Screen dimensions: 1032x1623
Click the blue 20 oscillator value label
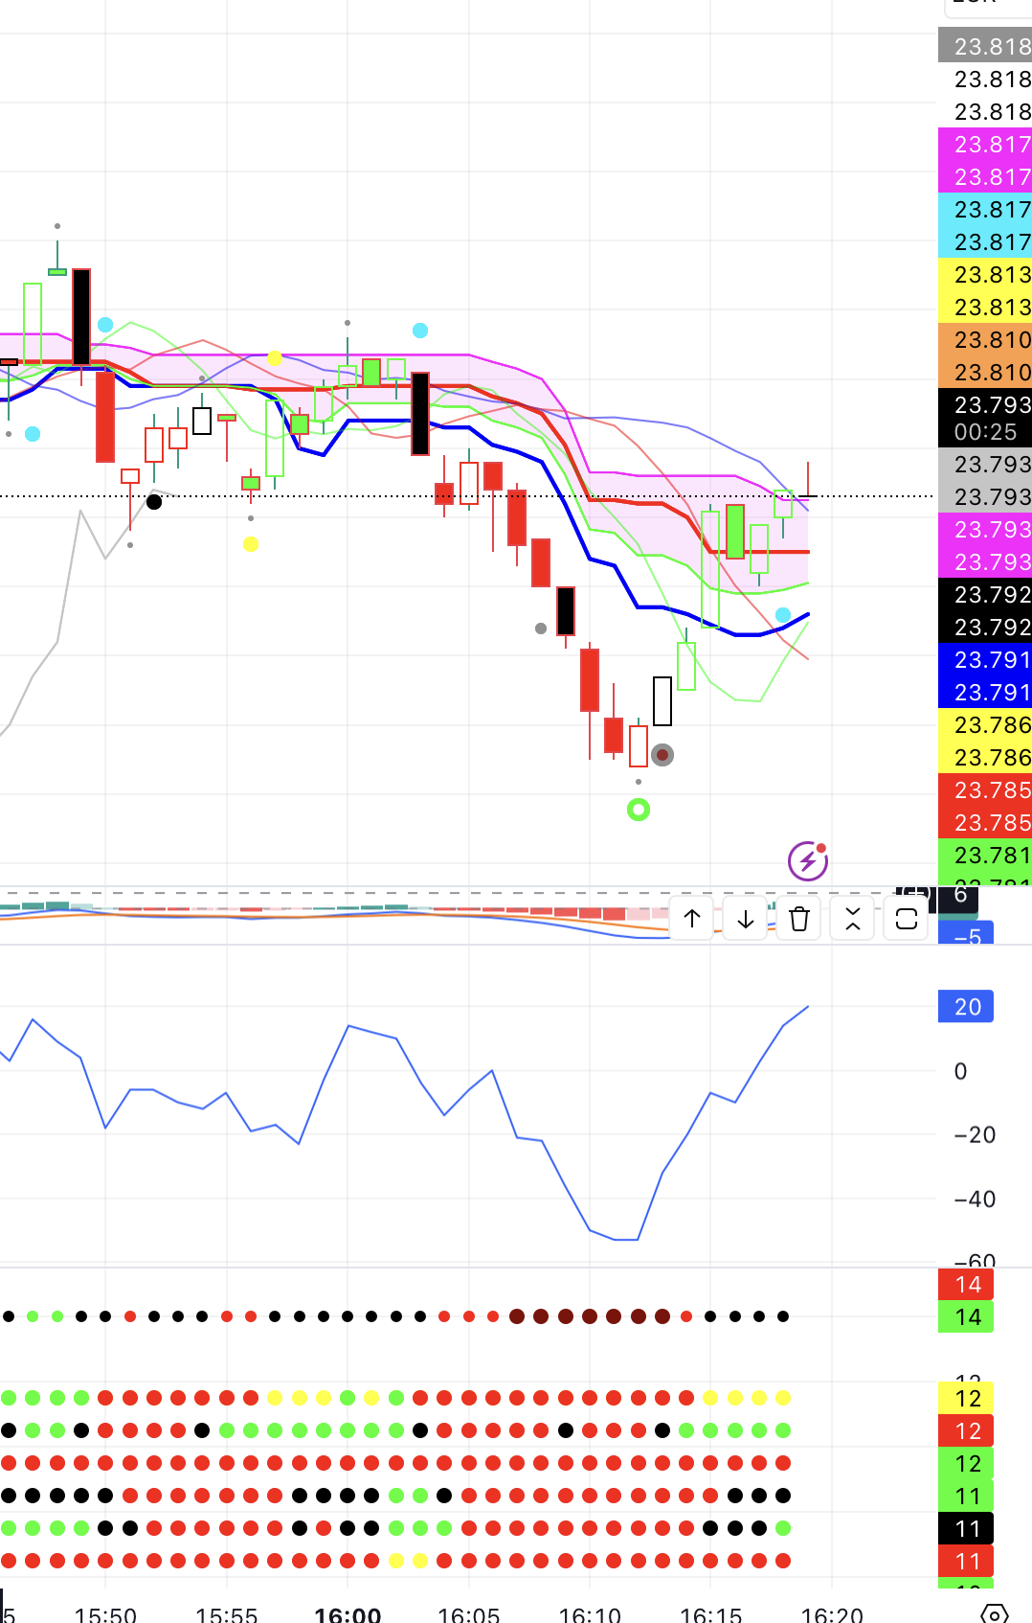(967, 1007)
